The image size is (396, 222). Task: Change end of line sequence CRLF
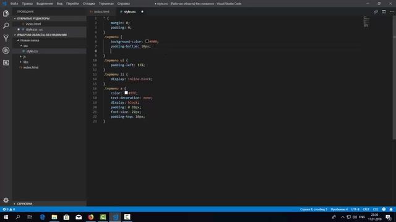tap(366, 210)
